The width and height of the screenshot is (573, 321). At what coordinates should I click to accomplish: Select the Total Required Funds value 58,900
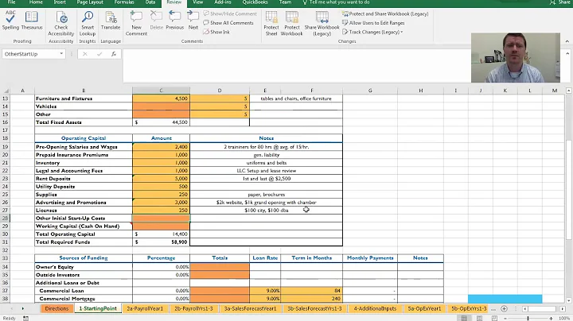point(161,242)
